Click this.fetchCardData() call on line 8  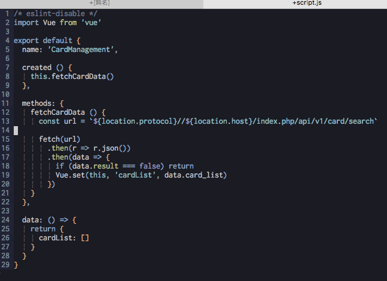[x=72, y=77]
